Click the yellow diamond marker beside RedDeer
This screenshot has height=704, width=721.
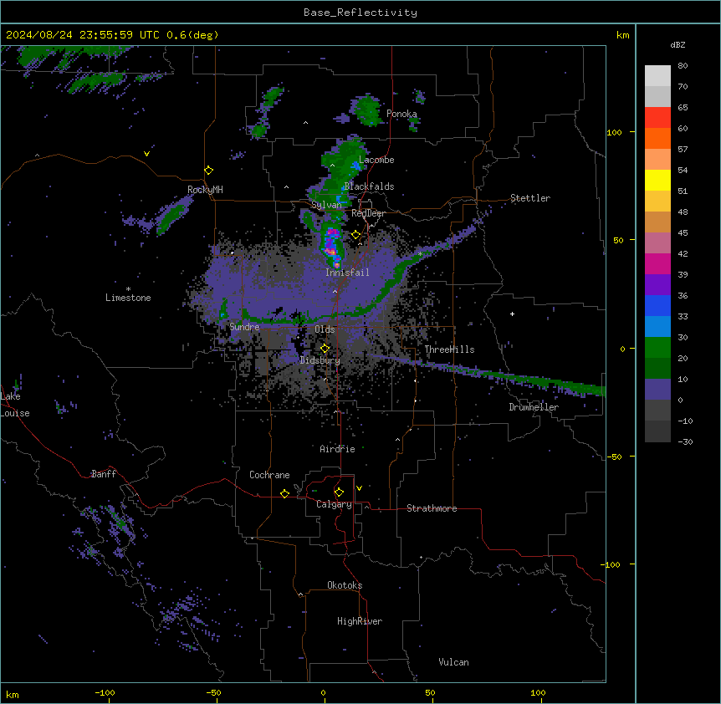pyautogui.click(x=355, y=235)
